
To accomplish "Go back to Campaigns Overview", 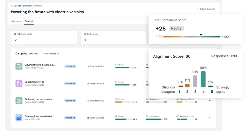I will pyautogui.click(x=26, y=6).
